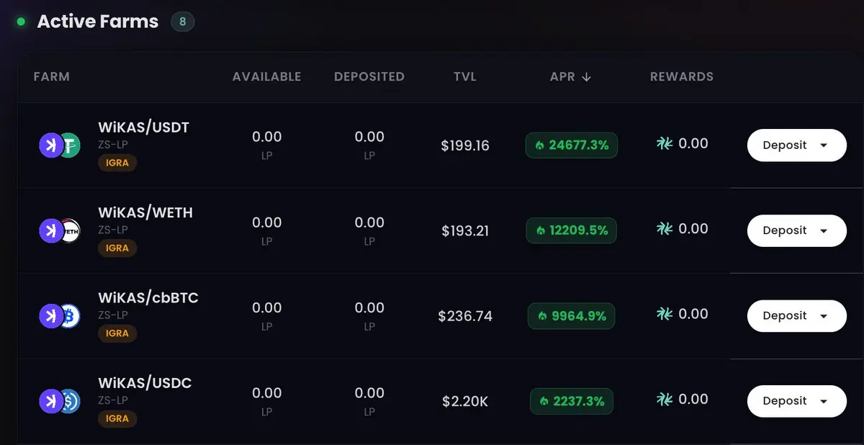Open Deposit dropdown for WiKAS/USDT farm
The image size is (864, 445).
796,145
